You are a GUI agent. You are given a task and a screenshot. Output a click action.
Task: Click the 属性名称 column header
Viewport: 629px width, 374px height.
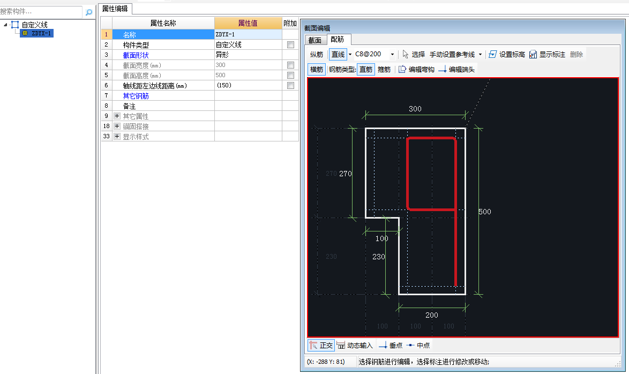pyautogui.click(x=163, y=23)
